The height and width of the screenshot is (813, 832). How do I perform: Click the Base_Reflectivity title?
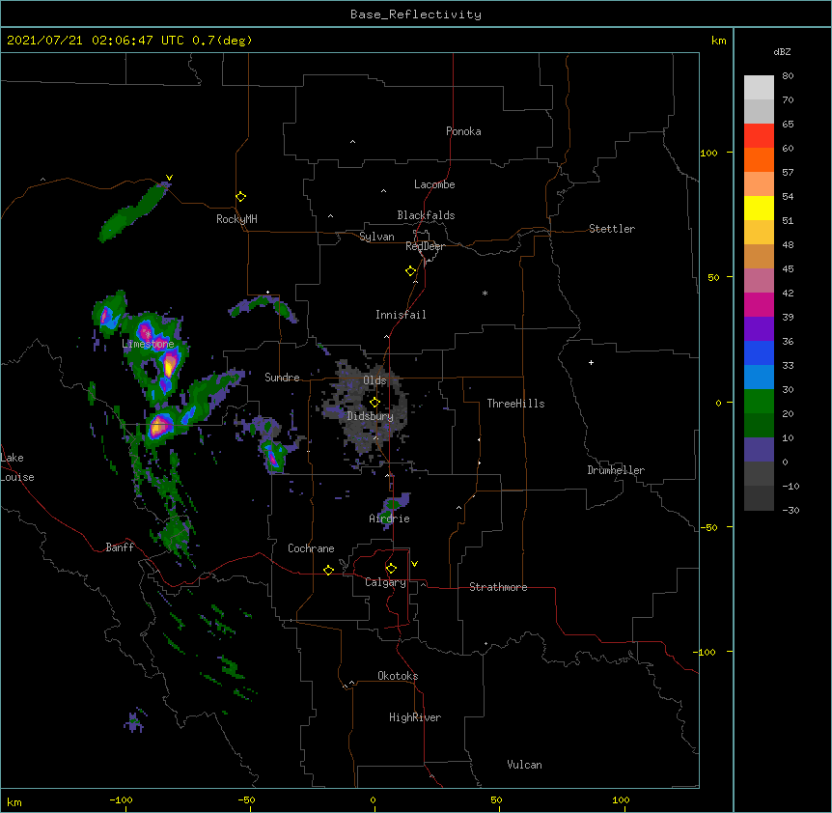416,14
